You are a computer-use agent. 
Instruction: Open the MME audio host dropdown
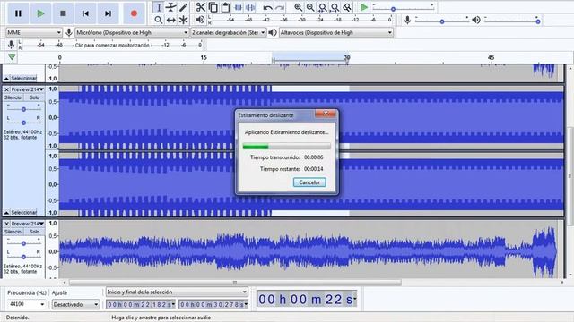34,32
